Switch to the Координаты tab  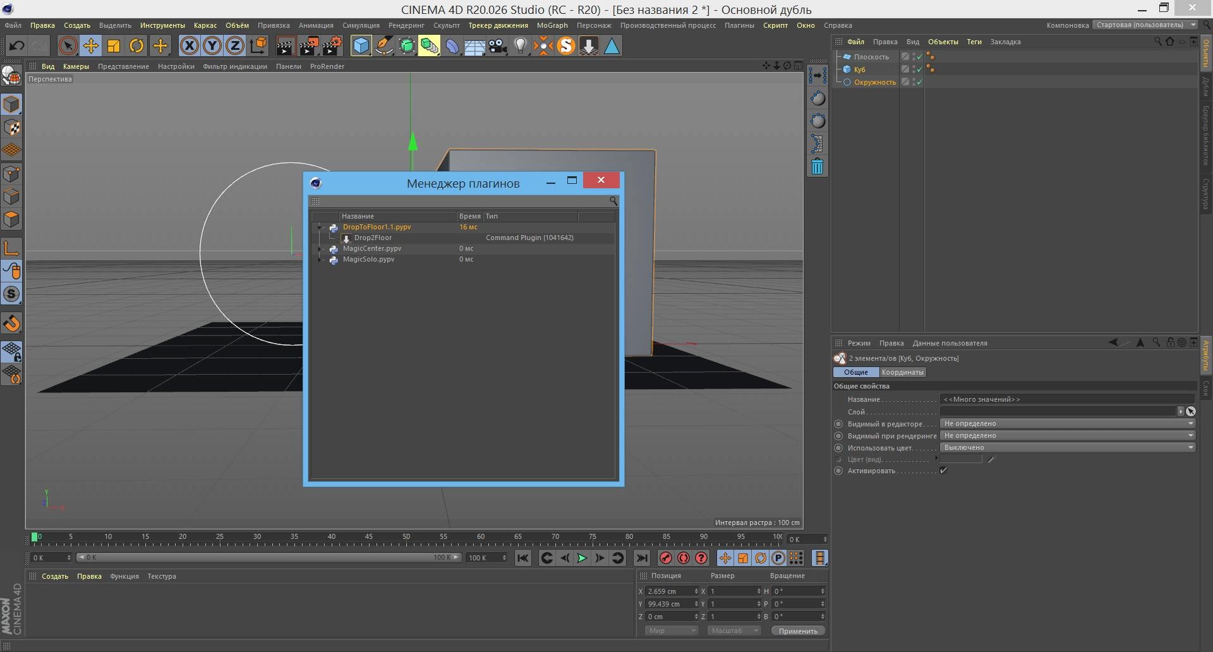pos(902,372)
